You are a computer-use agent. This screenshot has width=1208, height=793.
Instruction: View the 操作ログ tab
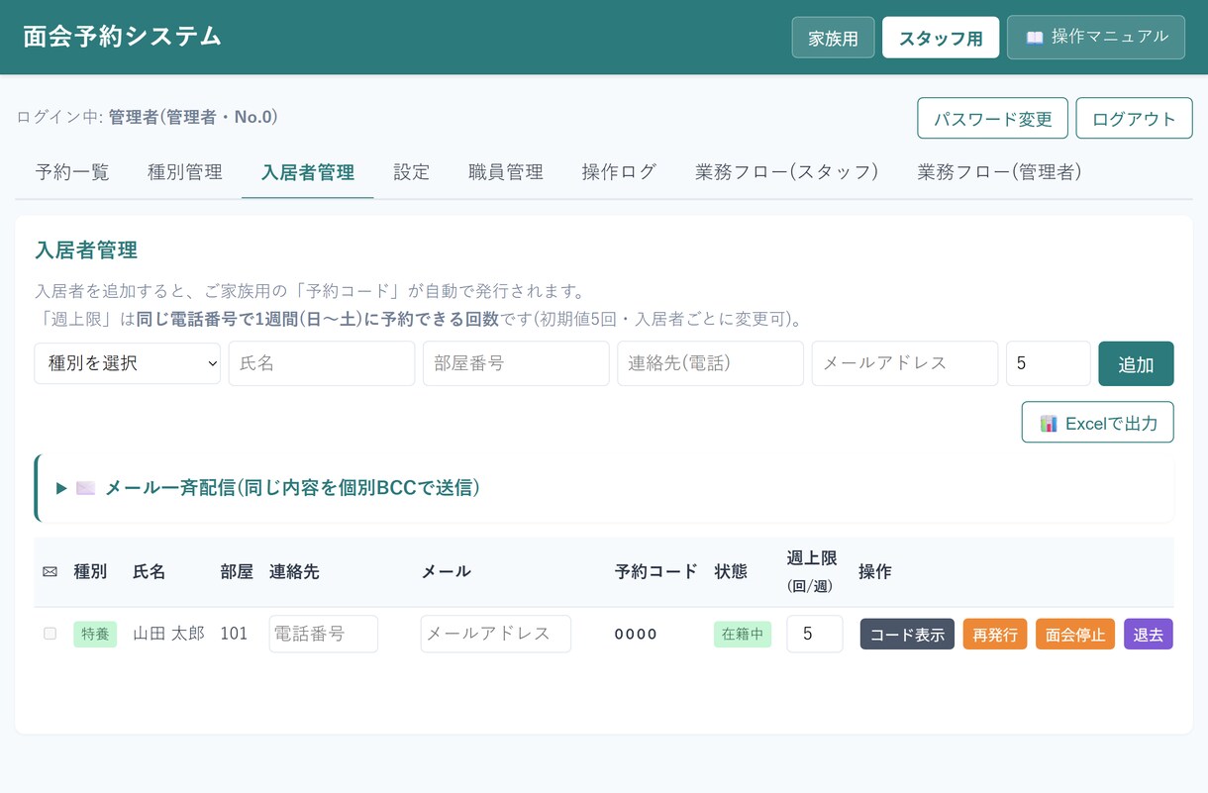click(619, 172)
